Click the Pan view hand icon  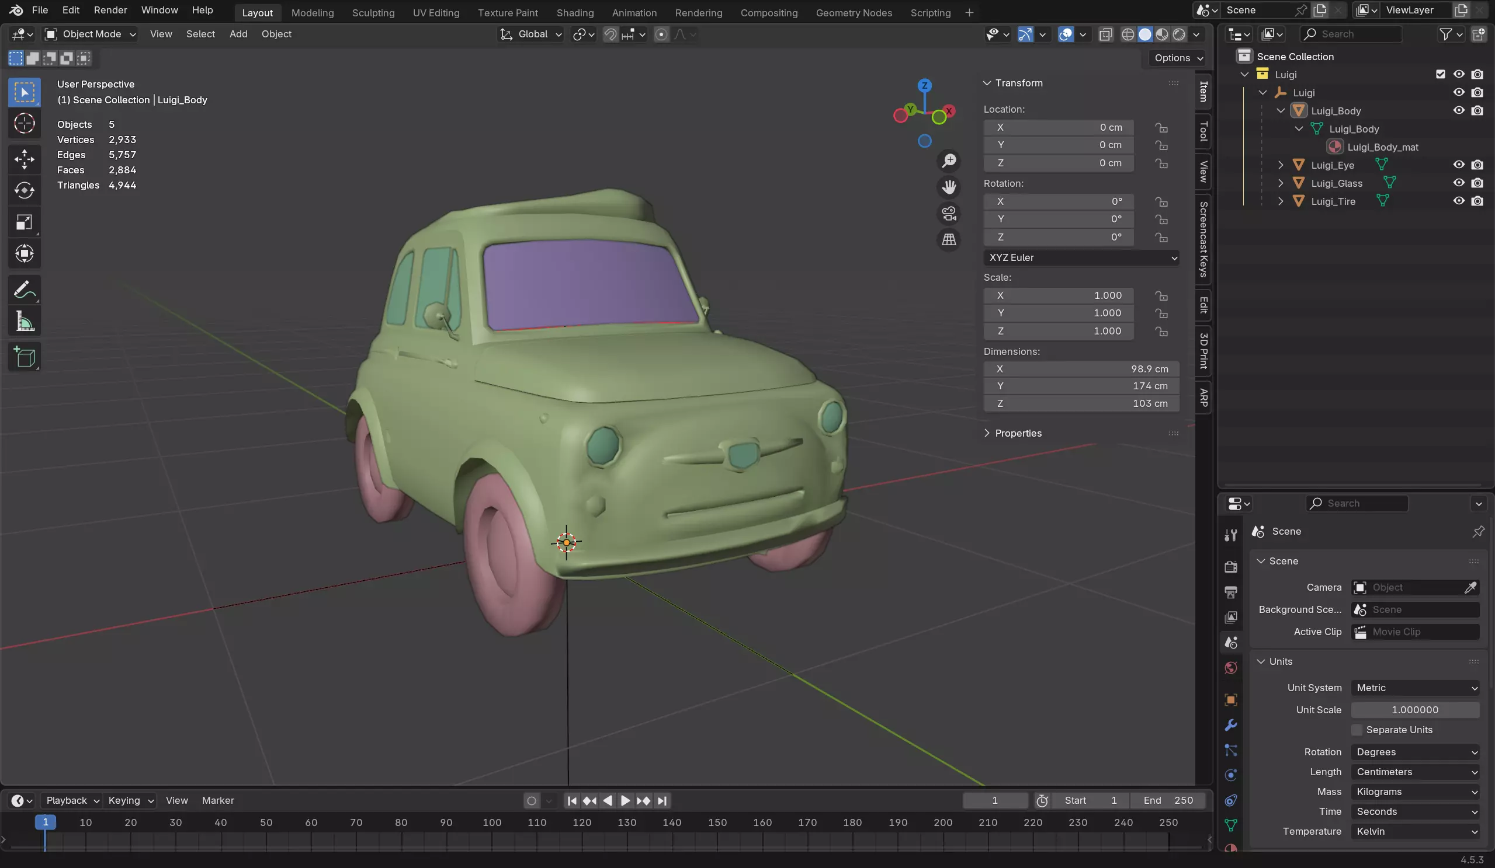point(949,187)
